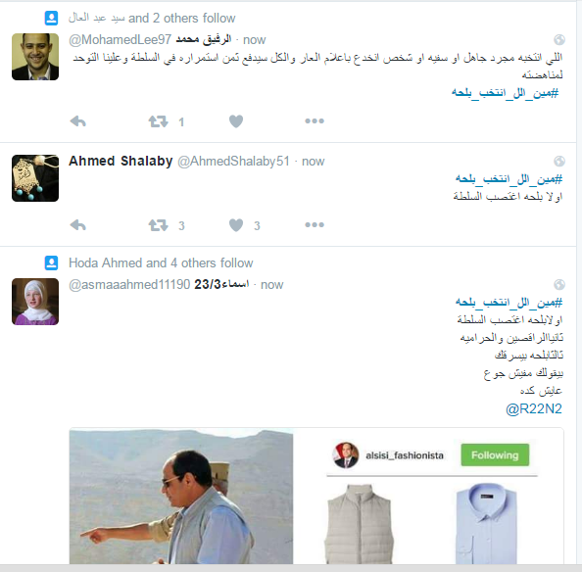Reply to Ahmed Shalaby's tweet

[x=78, y=225]
